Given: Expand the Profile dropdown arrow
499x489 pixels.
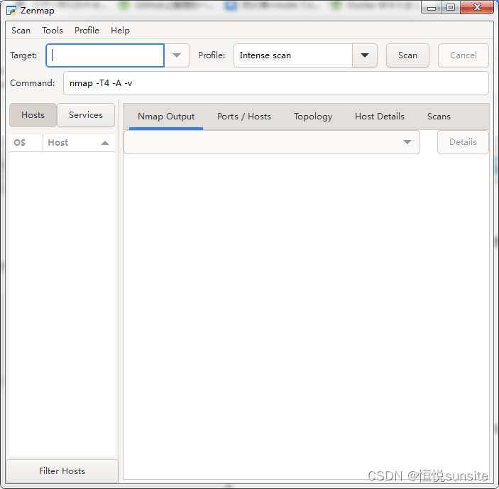Looking at the screenshot, I should pos(365,55).
